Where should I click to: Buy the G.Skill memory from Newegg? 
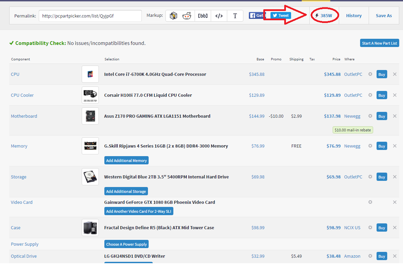[382, 146]
